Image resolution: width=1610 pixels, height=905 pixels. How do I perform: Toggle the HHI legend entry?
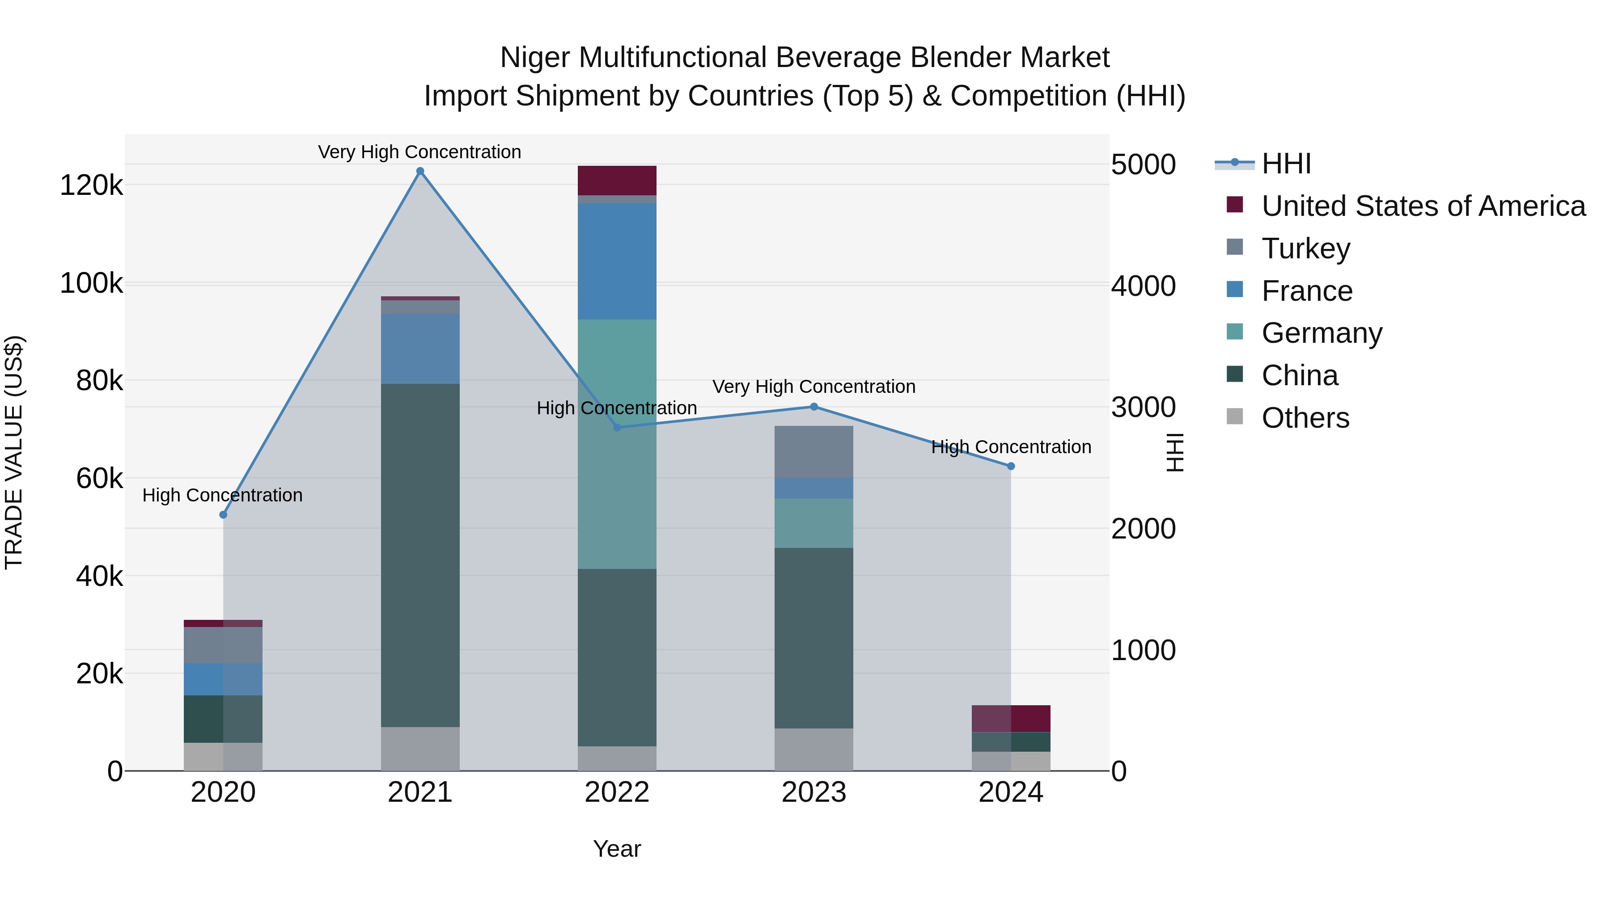[1263, 164]
